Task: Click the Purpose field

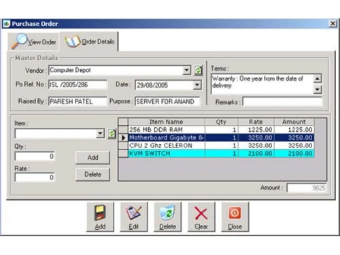Action: click(167, 101)
